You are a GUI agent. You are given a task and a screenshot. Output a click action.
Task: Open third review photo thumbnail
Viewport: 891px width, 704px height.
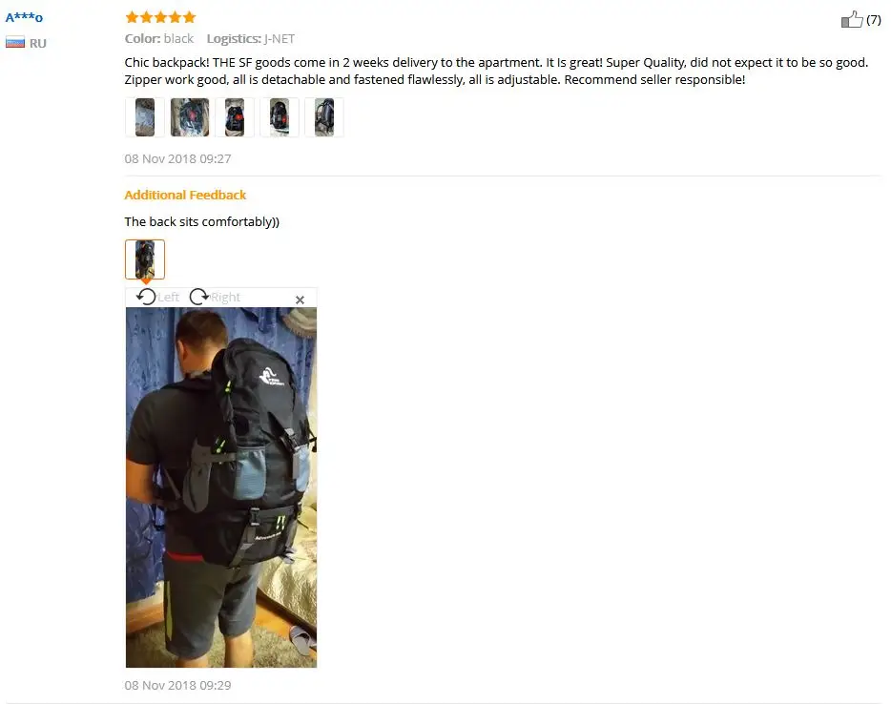point(235,117)
